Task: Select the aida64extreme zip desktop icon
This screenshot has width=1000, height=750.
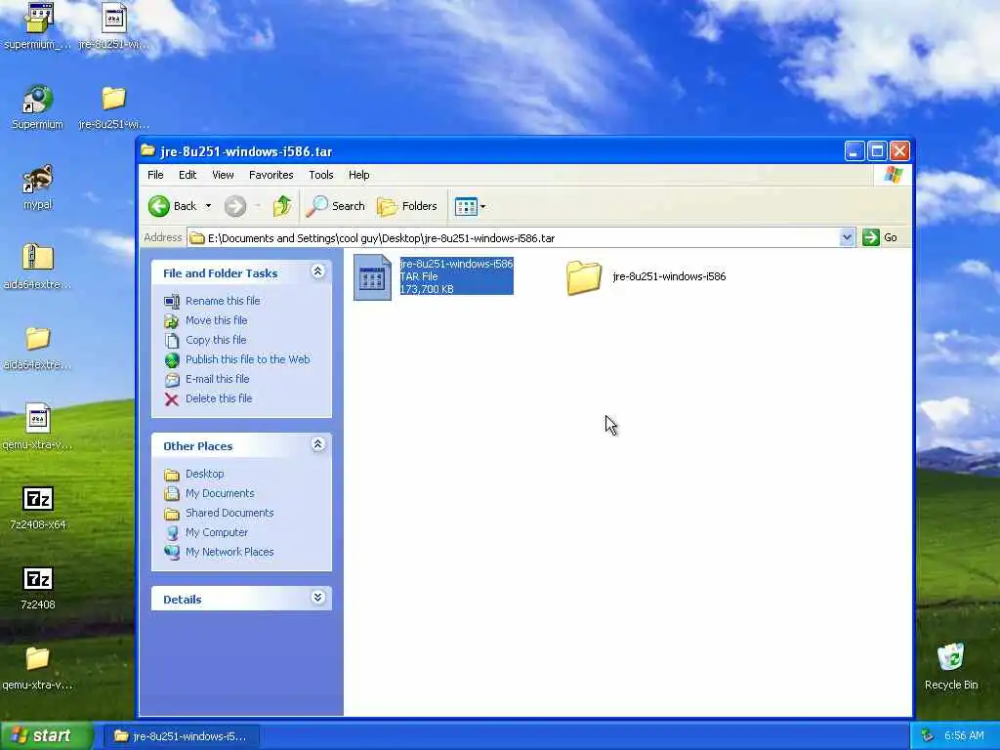Action: tap(38, 266)
